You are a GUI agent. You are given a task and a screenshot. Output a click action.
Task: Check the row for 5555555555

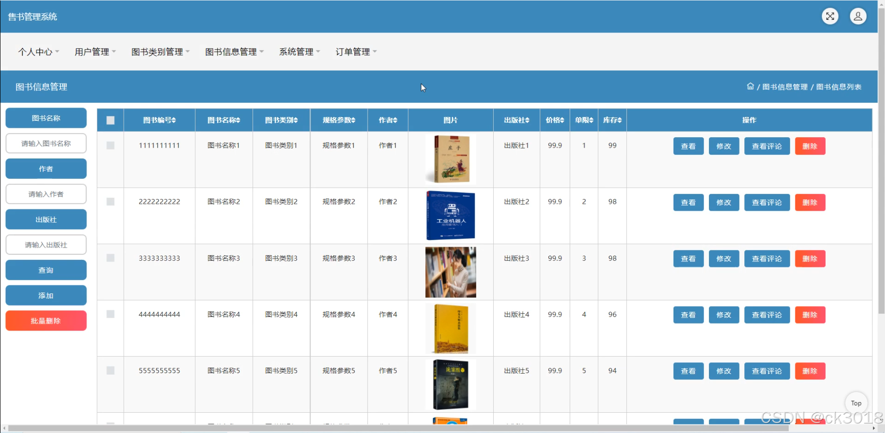pos(110,370)
